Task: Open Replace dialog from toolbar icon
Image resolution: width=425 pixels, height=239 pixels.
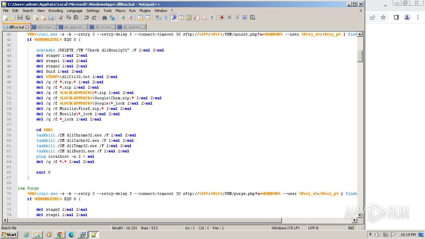Action: [x=112, y=18]
